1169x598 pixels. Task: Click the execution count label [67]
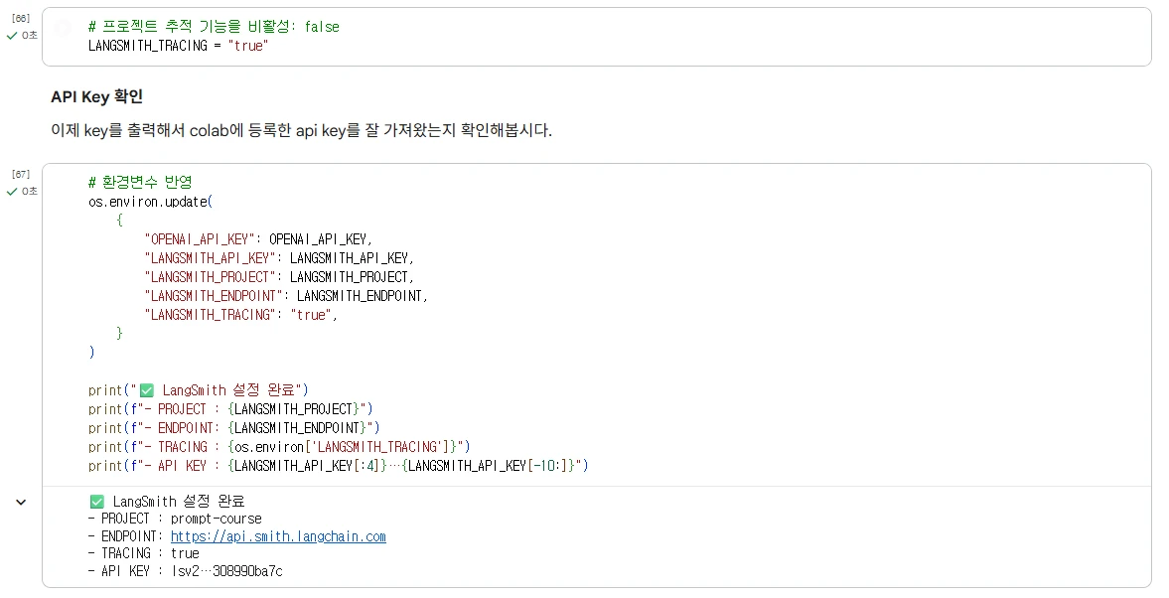(x=20, y=175)
